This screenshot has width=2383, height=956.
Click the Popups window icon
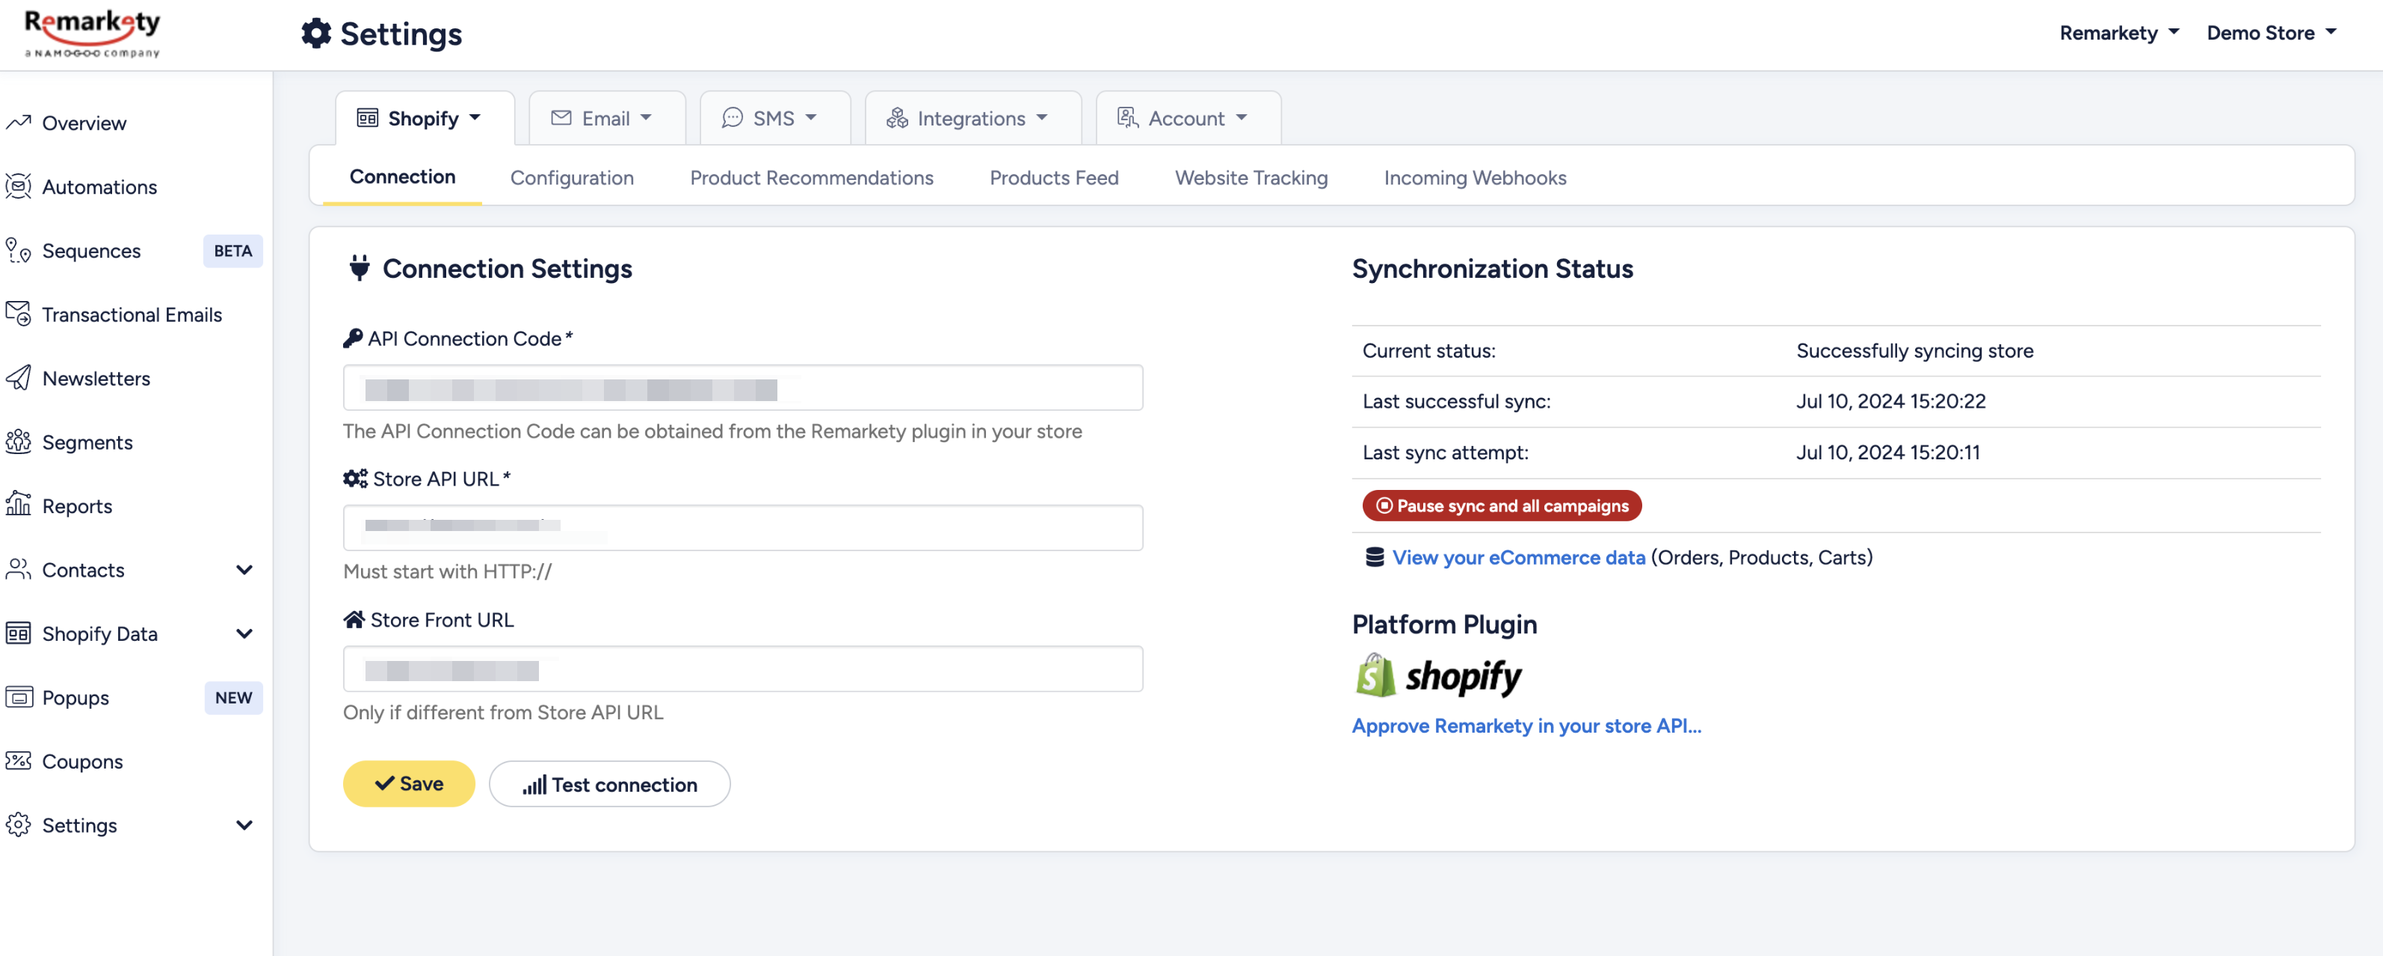point(19,696)
